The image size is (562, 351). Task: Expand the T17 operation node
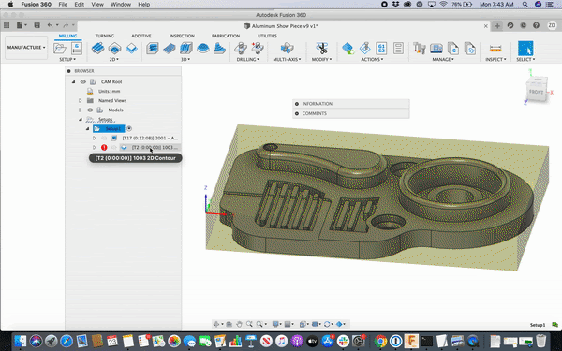pos(95,138)
